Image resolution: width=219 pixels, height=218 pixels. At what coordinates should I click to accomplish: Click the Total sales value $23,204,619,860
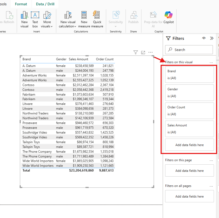[x=81, y=170]
